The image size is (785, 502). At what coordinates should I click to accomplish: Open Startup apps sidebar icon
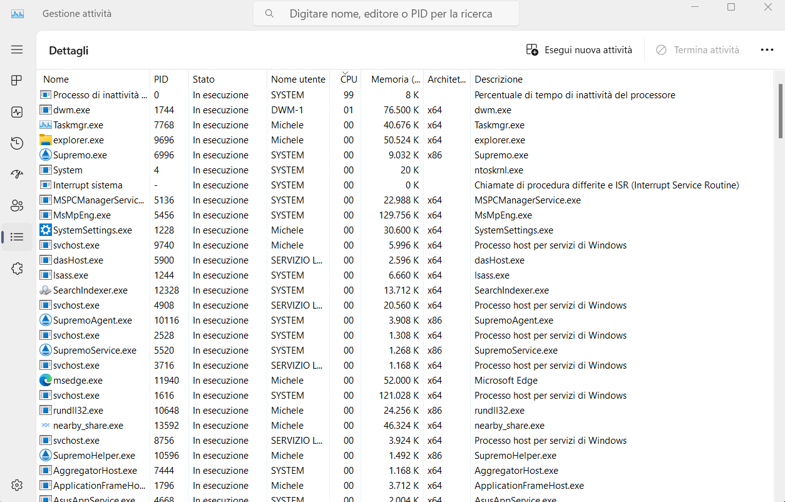click(x=17, y=174)
